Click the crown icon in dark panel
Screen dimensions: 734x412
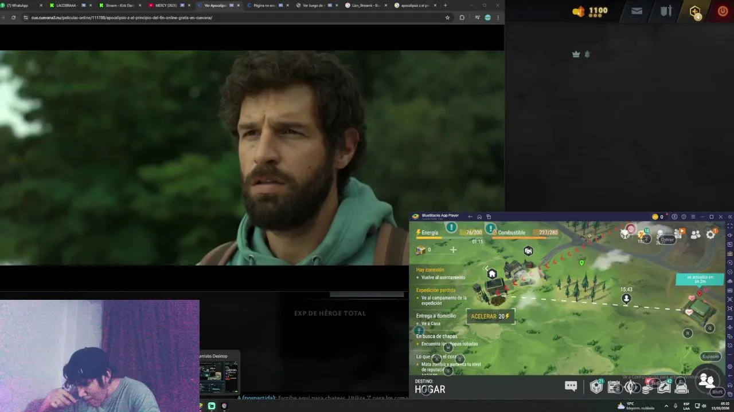(x=576, y=54)
